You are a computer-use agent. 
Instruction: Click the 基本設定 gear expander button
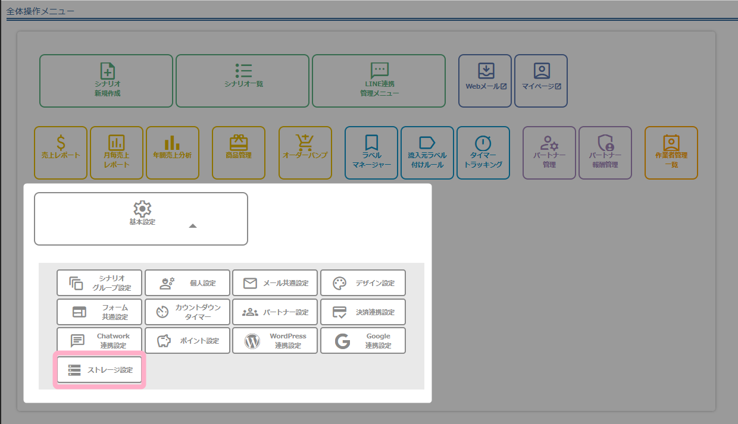click(141, 209)
